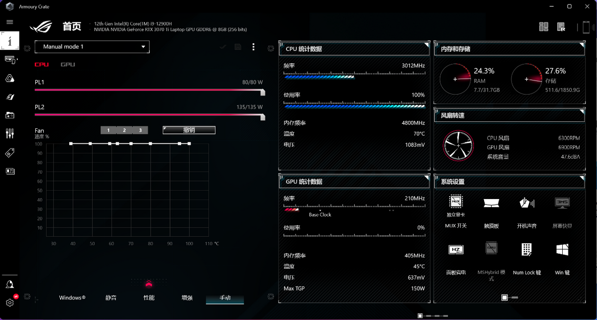Image resolution: width=597 pixels, height=320 pixels.
Task: Toggle the MSHybrid mode setting
Action: [492, 248]
